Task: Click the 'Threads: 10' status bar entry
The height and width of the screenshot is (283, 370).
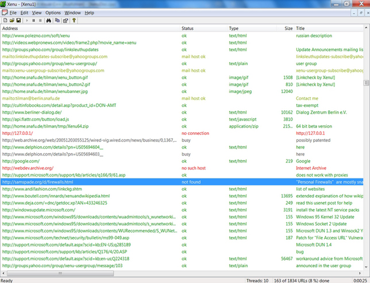Action: [x=257, y=281]
